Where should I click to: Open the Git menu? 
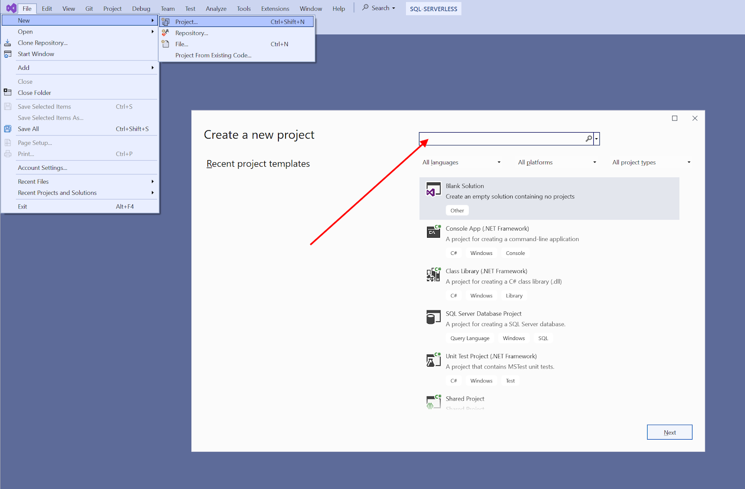click(x=89, y=8)
